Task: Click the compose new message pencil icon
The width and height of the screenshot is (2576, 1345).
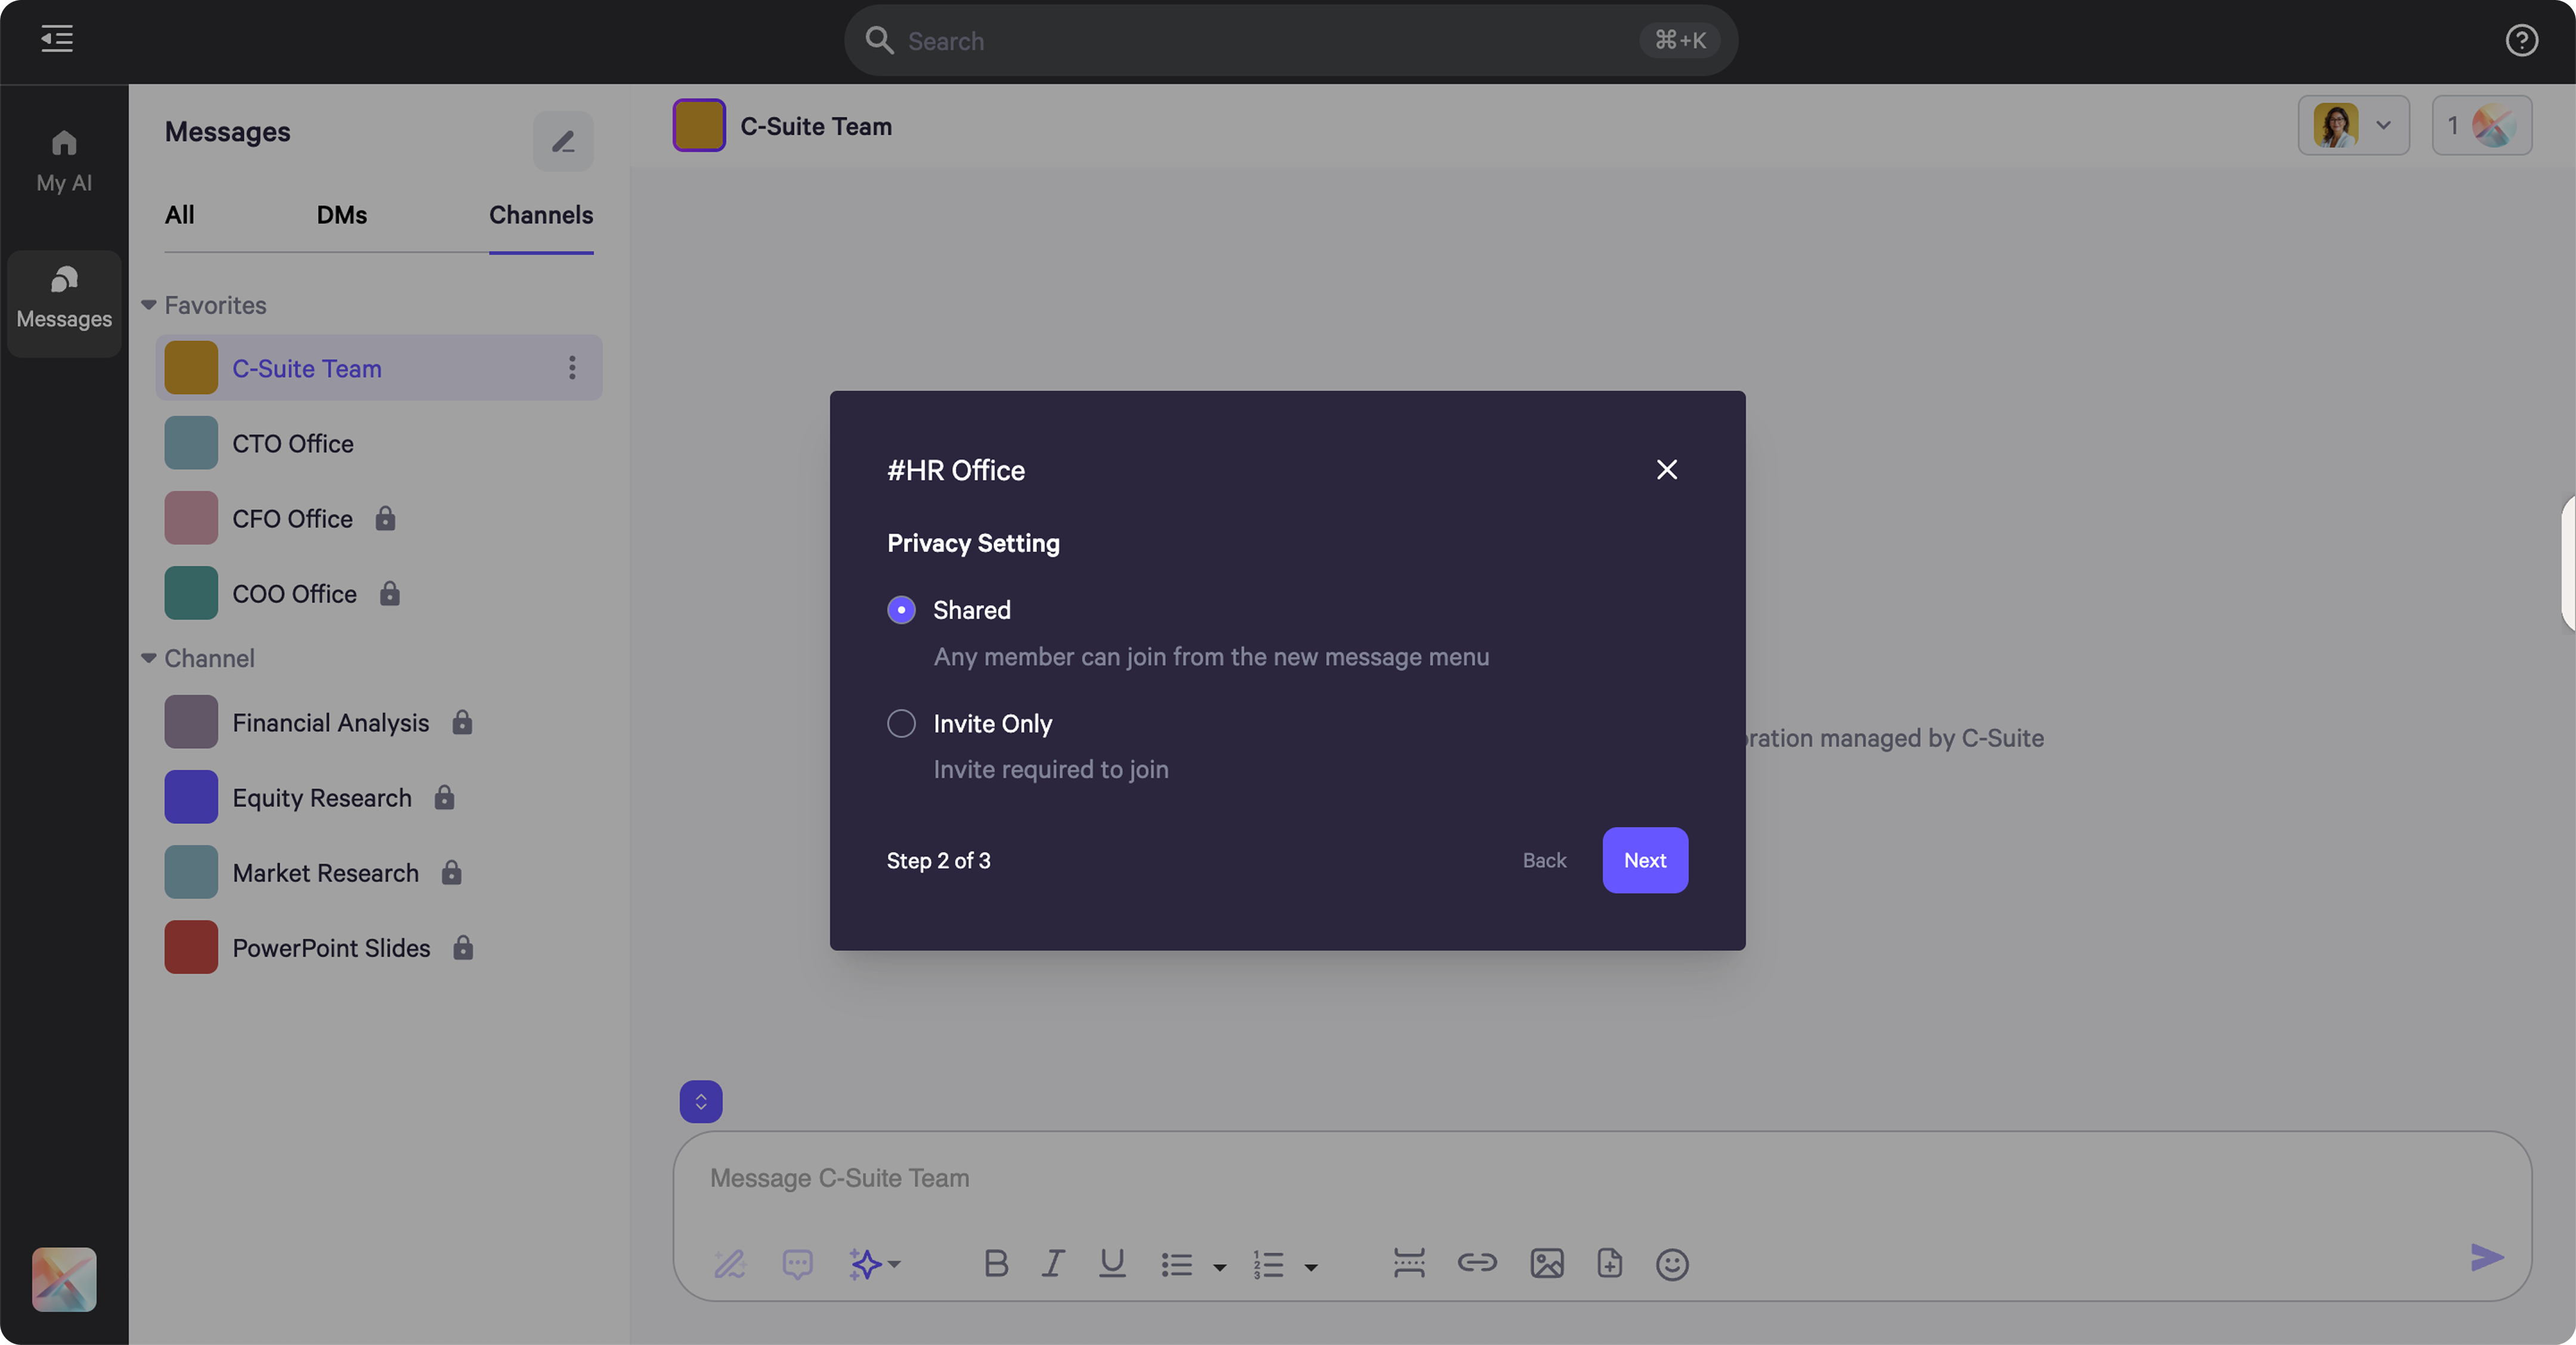Action: pyautogui.click(x=563, y=141)
